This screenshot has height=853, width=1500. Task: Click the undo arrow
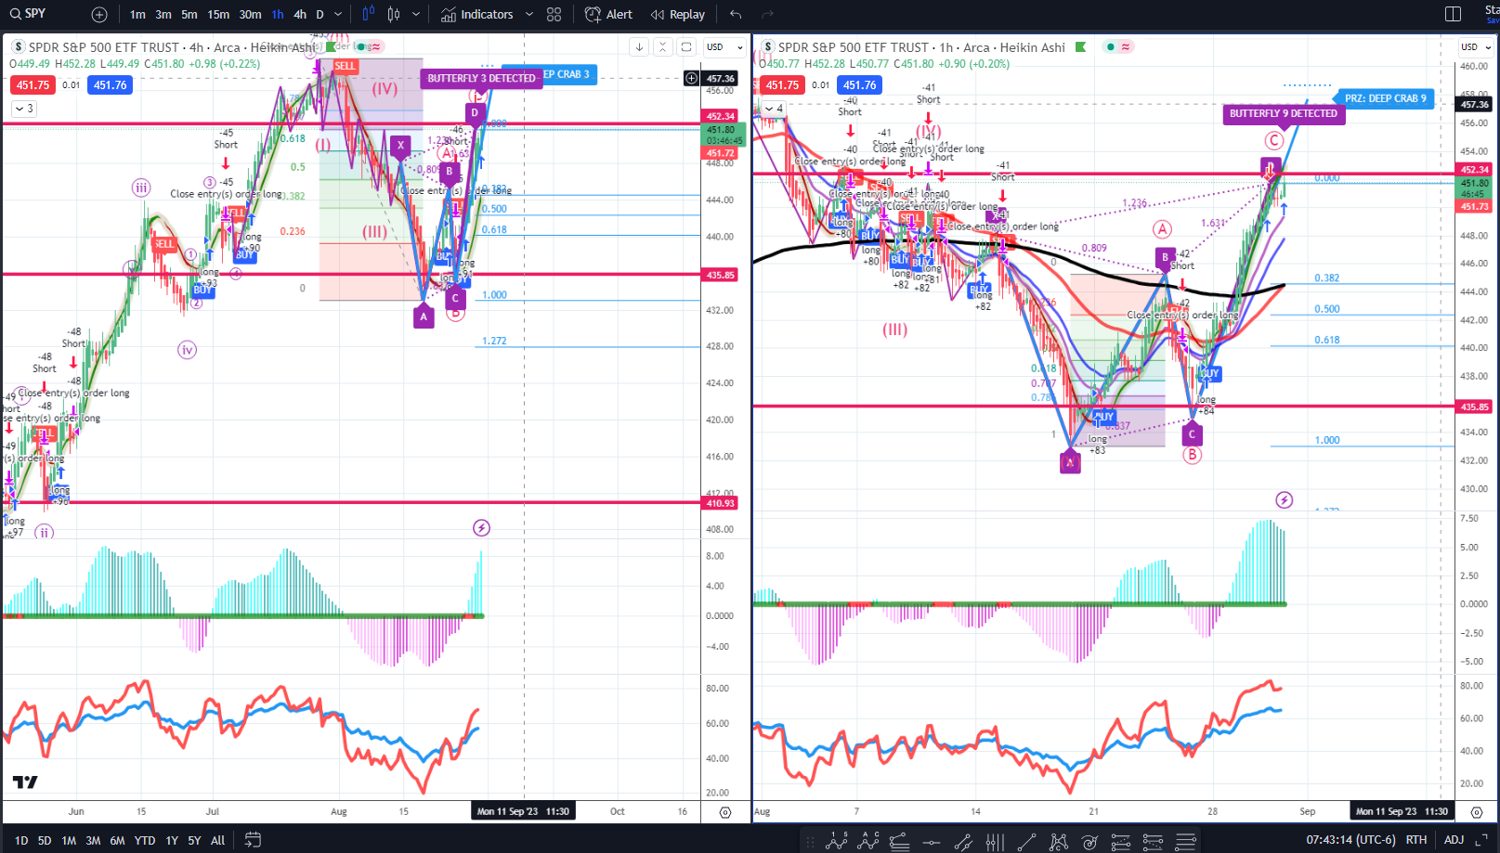tap(736, 15)
